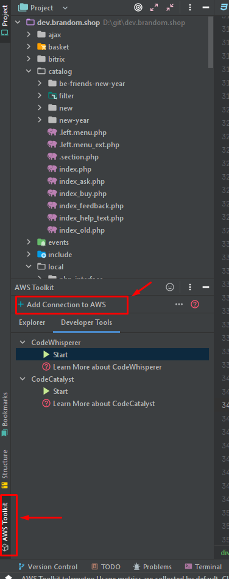Open the Bookmarks sidebar tab

point(5,414)
